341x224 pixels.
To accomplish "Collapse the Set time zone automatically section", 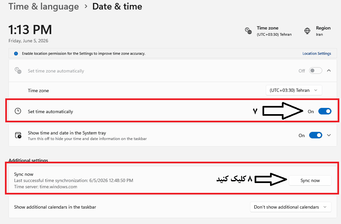I will pyautogui.click(x=329, y=71).
